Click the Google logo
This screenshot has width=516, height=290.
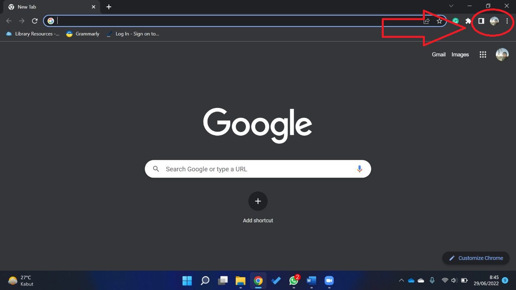coord(258,125)
